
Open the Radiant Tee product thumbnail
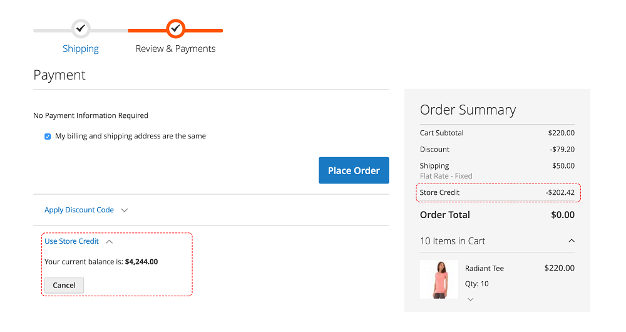[x=439, y=279]
